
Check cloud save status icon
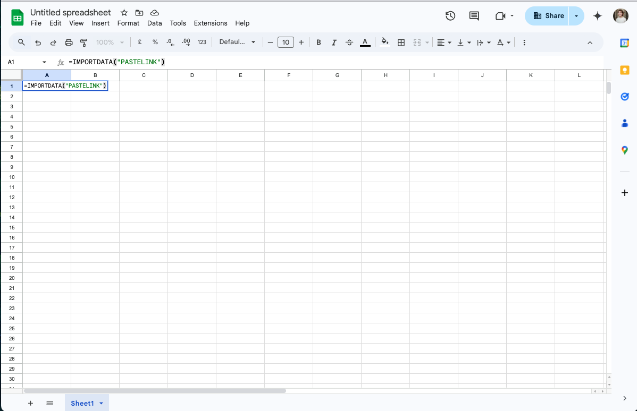point(154,13)
